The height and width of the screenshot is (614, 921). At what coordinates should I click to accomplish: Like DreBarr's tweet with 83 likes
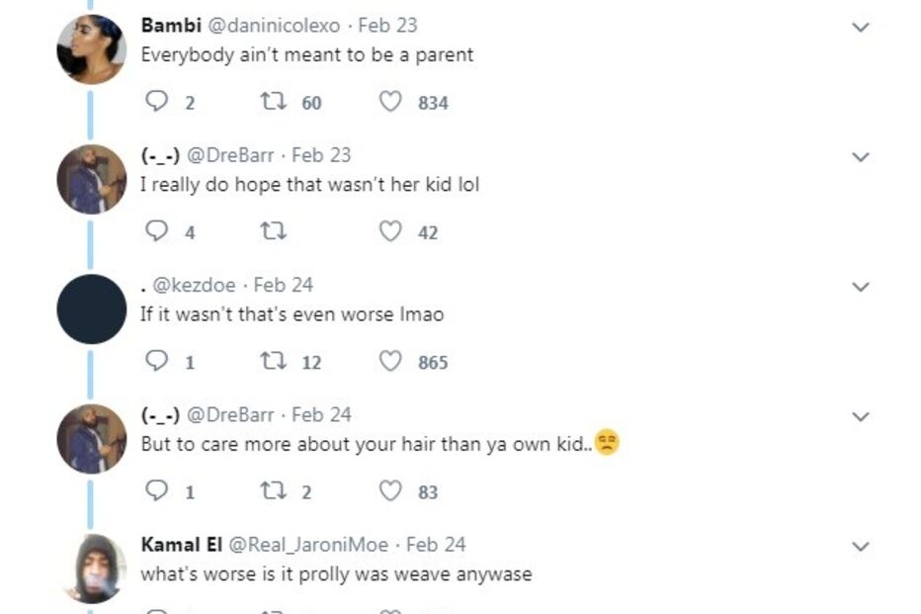pos(391,491)
